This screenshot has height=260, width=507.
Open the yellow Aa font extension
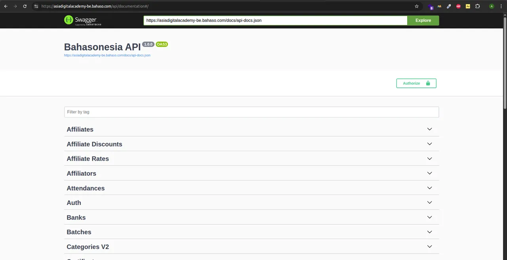point(468,6)
